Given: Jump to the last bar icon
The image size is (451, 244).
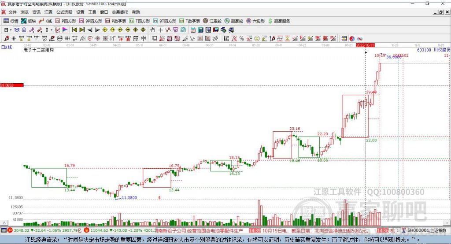Looking at the screenshot, I should click(x=82, y=30).
